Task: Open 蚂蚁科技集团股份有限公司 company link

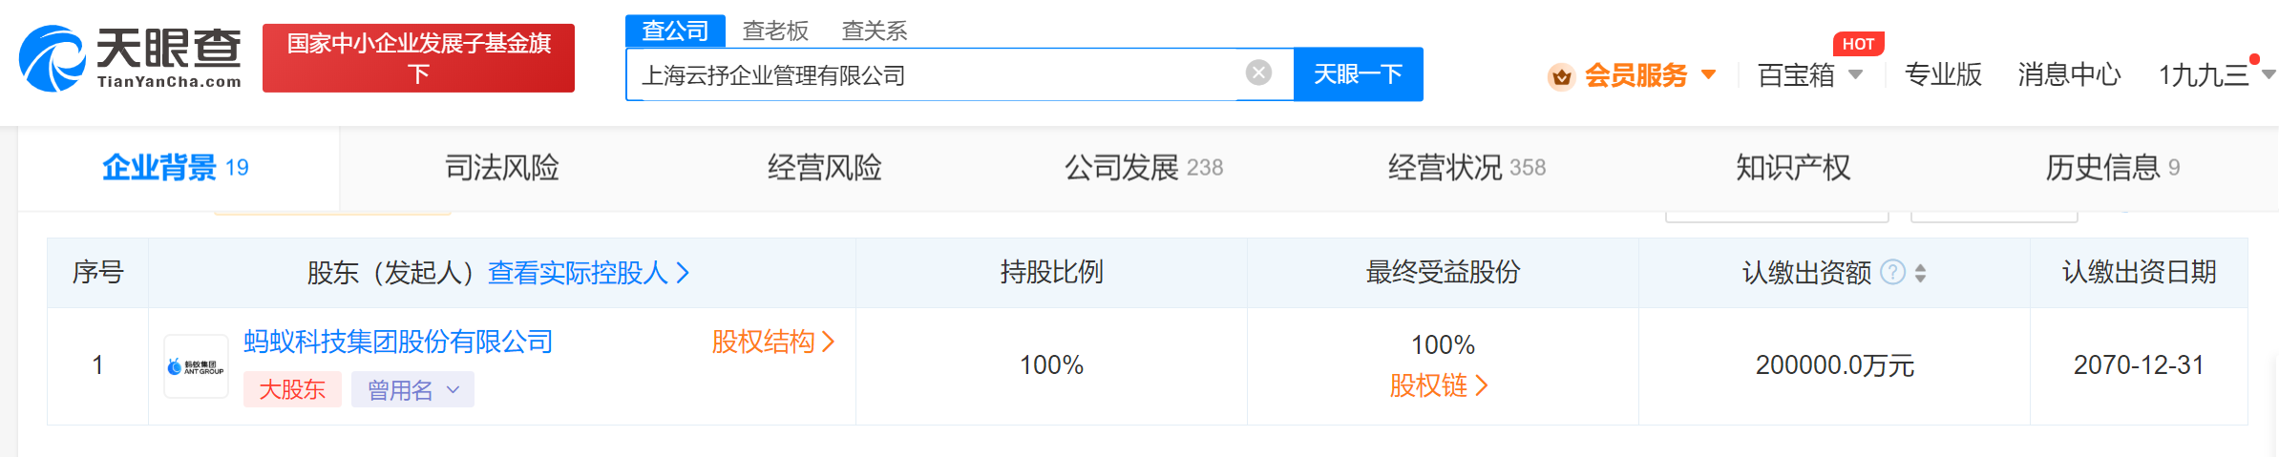Action: 398,342
